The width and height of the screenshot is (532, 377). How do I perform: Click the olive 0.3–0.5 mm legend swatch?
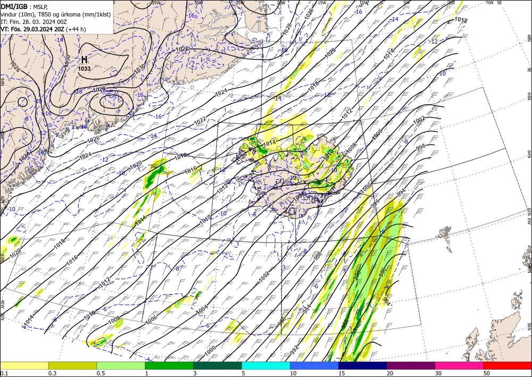72,365
